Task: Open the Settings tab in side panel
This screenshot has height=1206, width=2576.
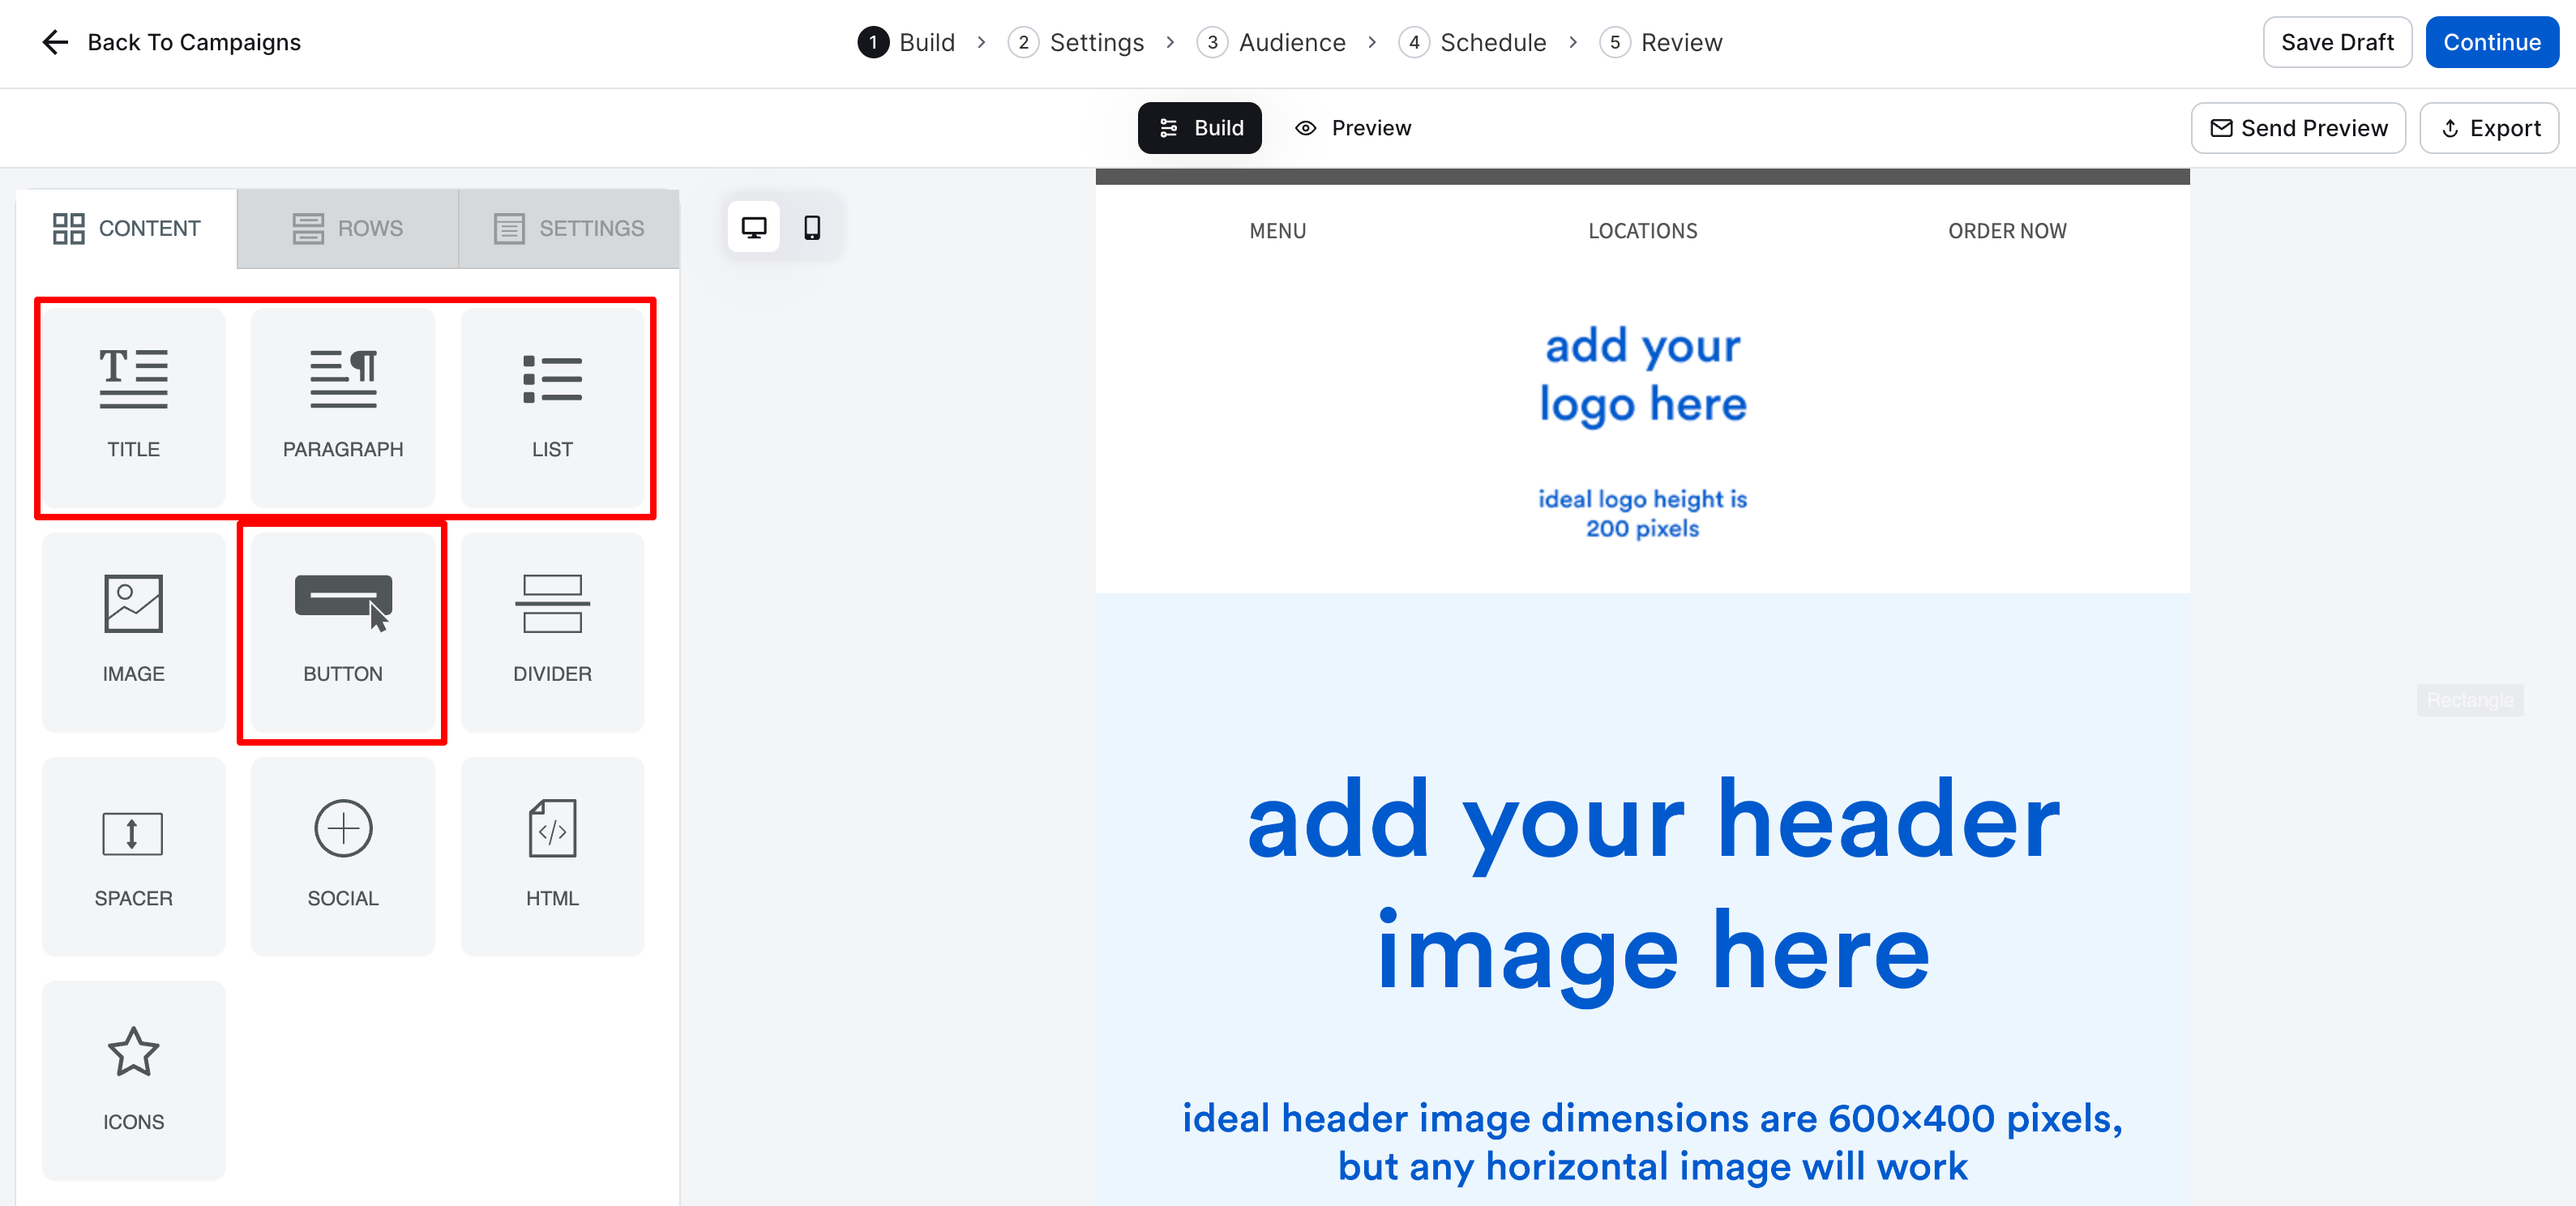Action: click(569, 229)
